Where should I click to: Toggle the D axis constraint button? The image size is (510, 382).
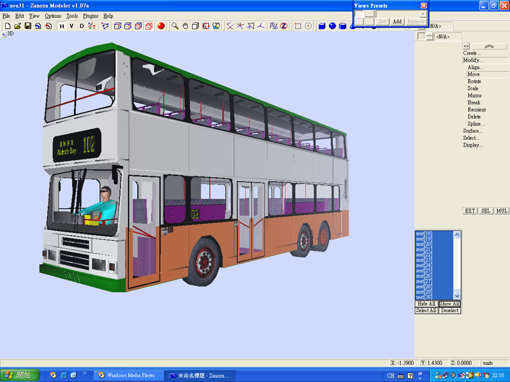(x=82, y=26)
